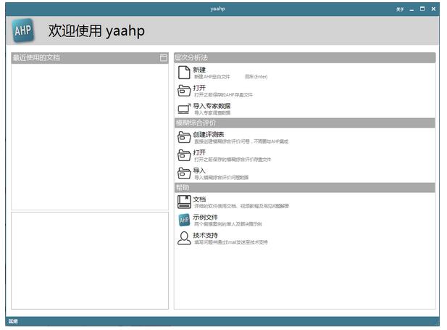Click the 模糊综合评价 section header
This screenshot has width=447, height=330.
point(305,123)
